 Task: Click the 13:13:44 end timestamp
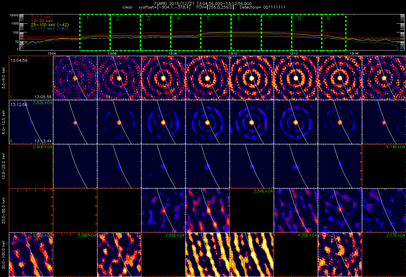point(43,141)
